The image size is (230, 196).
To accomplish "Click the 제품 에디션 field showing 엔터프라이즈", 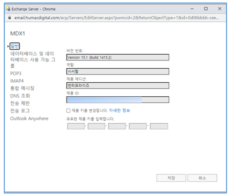I will (118, 85).
